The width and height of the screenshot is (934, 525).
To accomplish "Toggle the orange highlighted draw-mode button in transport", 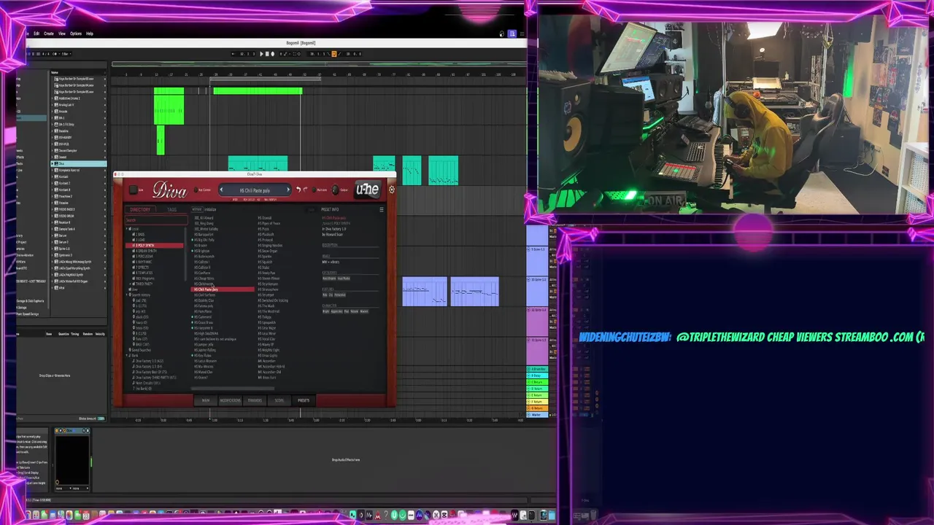I will (333, 54).
